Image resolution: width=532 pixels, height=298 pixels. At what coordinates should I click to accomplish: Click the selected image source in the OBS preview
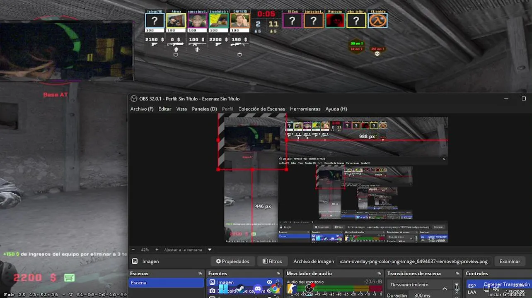click(252, 142)
